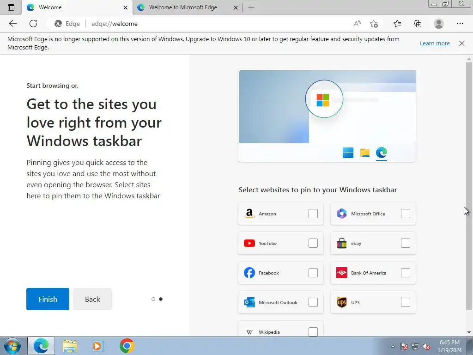The height and width of the screenshot is (355, 473).
Task: Select the second page indicator dot
Action: click(x=161, y=299)
